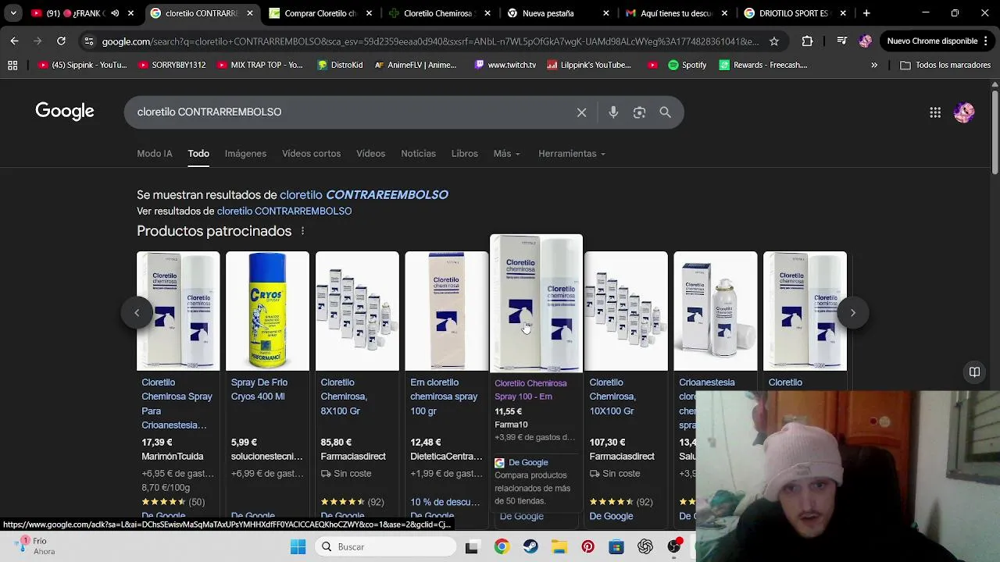Switch to the Imágenes results tab
The image size is (1000, 562).
pos(245,154)
